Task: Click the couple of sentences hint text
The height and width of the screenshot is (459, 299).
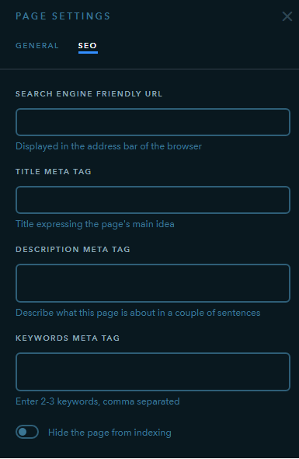Action: [x=138, y=313]
